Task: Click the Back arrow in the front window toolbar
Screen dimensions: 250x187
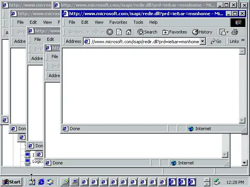Action: click(x=76, y=32)
